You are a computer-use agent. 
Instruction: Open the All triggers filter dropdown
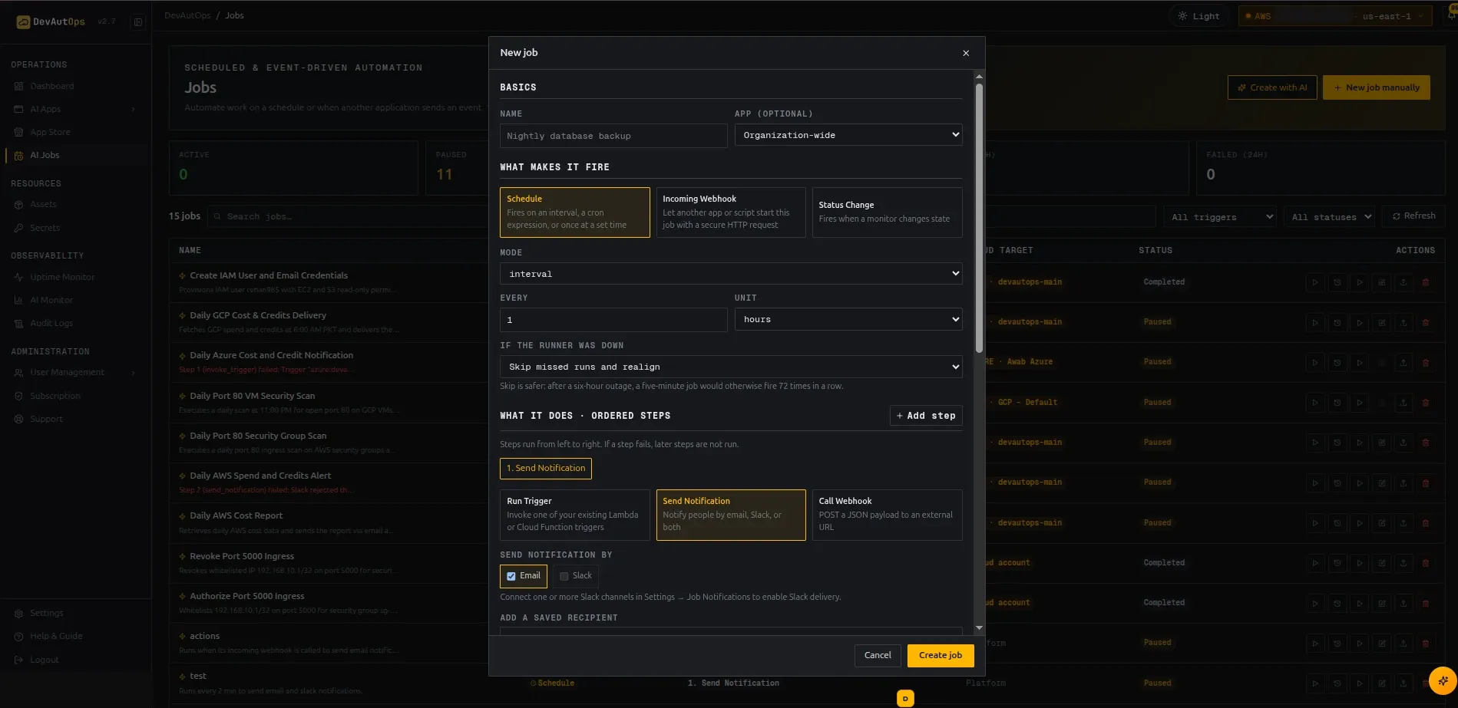pos(1220,217)
